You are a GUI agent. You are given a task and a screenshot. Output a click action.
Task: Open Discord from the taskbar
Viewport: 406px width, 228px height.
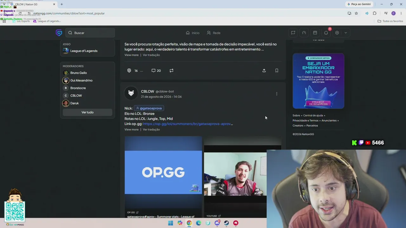pos(217,223)
